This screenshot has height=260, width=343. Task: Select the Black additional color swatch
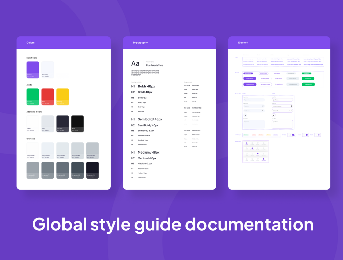[x=77, y=124]
